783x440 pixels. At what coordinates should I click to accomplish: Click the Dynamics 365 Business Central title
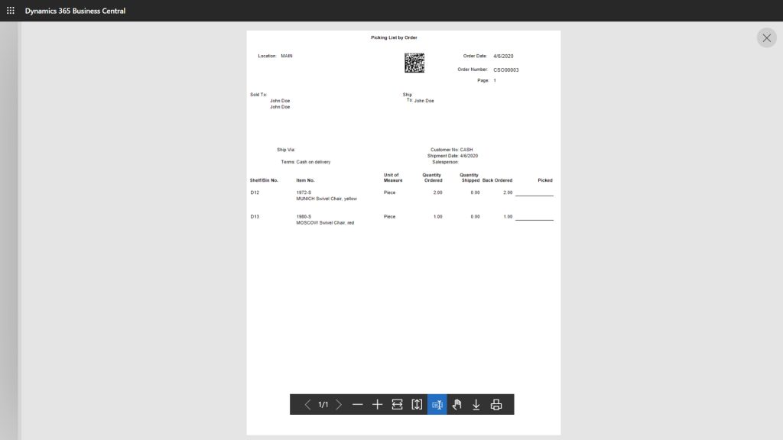pos(75,11)
